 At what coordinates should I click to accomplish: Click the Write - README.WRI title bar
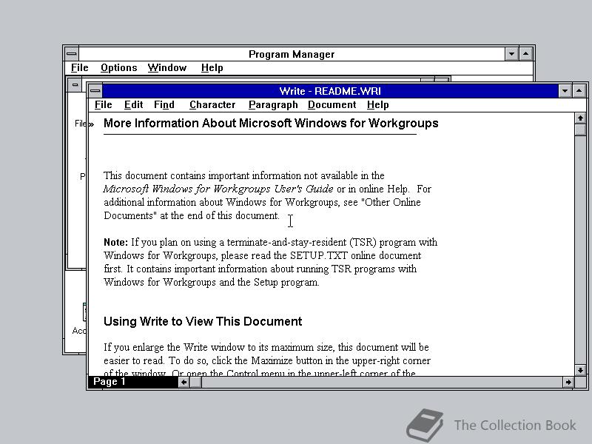(x=330, y=91)
